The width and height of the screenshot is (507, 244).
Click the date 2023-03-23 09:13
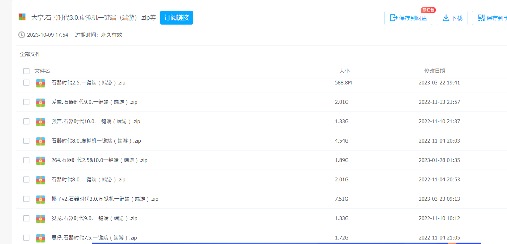[x=439, y=199]
